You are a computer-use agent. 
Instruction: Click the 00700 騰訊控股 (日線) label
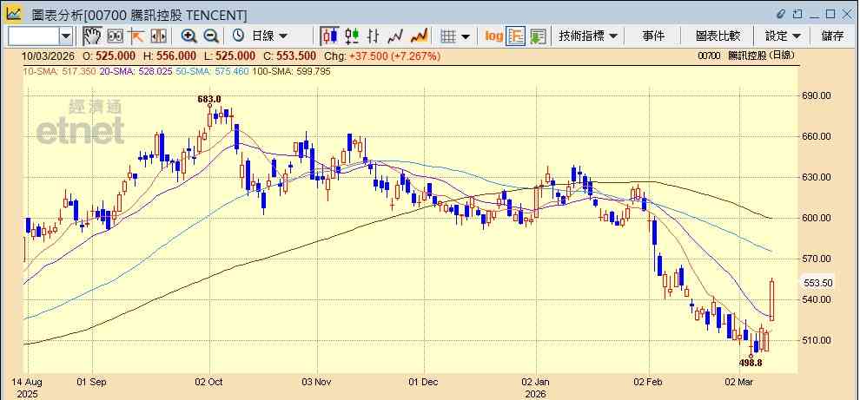[x=746, y=56]
